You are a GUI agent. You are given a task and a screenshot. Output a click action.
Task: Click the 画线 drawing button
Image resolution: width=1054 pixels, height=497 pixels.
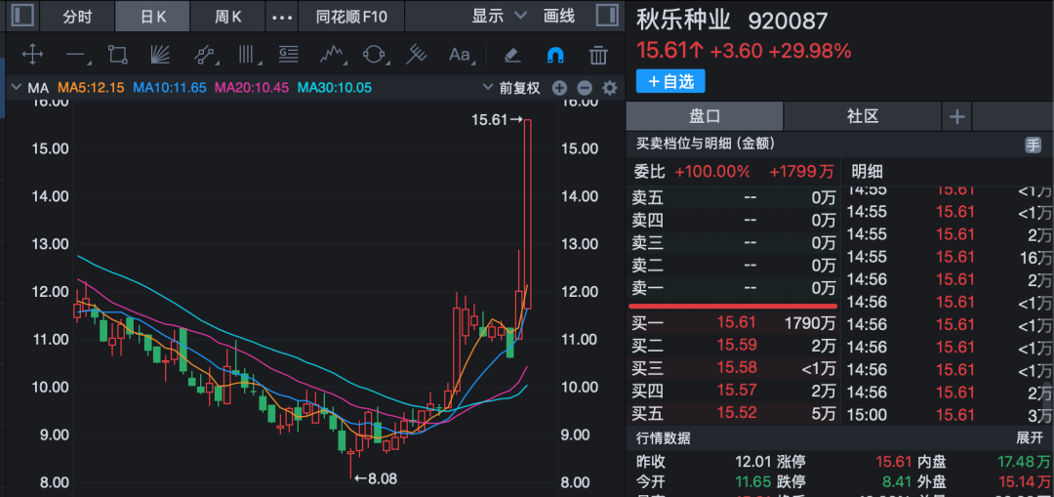click(x=559, y=17)
